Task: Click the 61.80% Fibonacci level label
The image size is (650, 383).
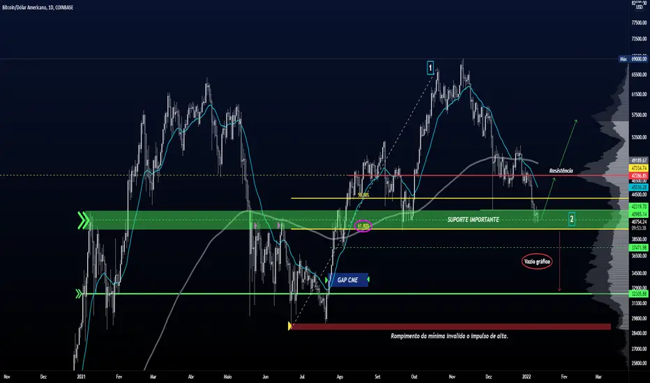Action: click(363, 226)
